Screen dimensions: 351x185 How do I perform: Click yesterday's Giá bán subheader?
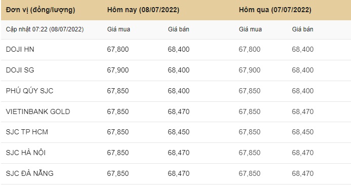coord(302,29)
